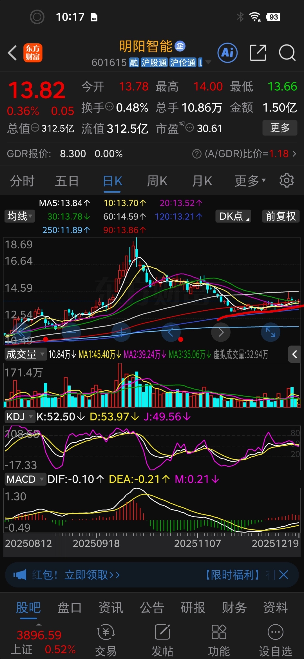Tap the blue 企 badge beside stock name
Viewport: 304px width, 659px height.
pyautogui.click(x=180, y=46)
